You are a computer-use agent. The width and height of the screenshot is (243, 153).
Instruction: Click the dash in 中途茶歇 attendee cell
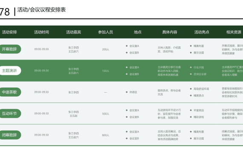click(x=106, y=92)
